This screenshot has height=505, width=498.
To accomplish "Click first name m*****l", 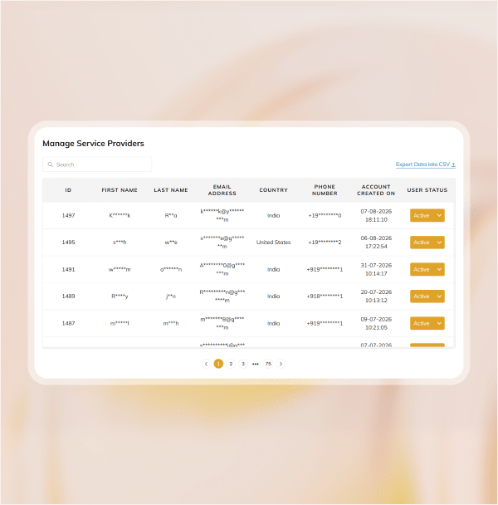I will 120,323.
